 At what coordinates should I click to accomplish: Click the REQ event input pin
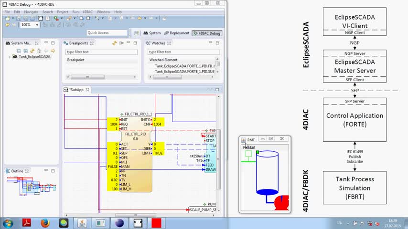coord(124,124)
